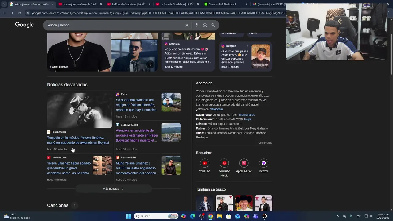Open Google Chrome taskbar icon
This screenshot has height=221, width=393.
211,216
